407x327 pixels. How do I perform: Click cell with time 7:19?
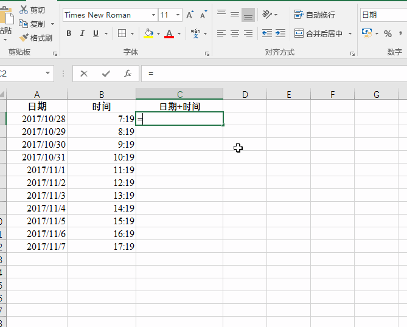click(x=102, y=119)
